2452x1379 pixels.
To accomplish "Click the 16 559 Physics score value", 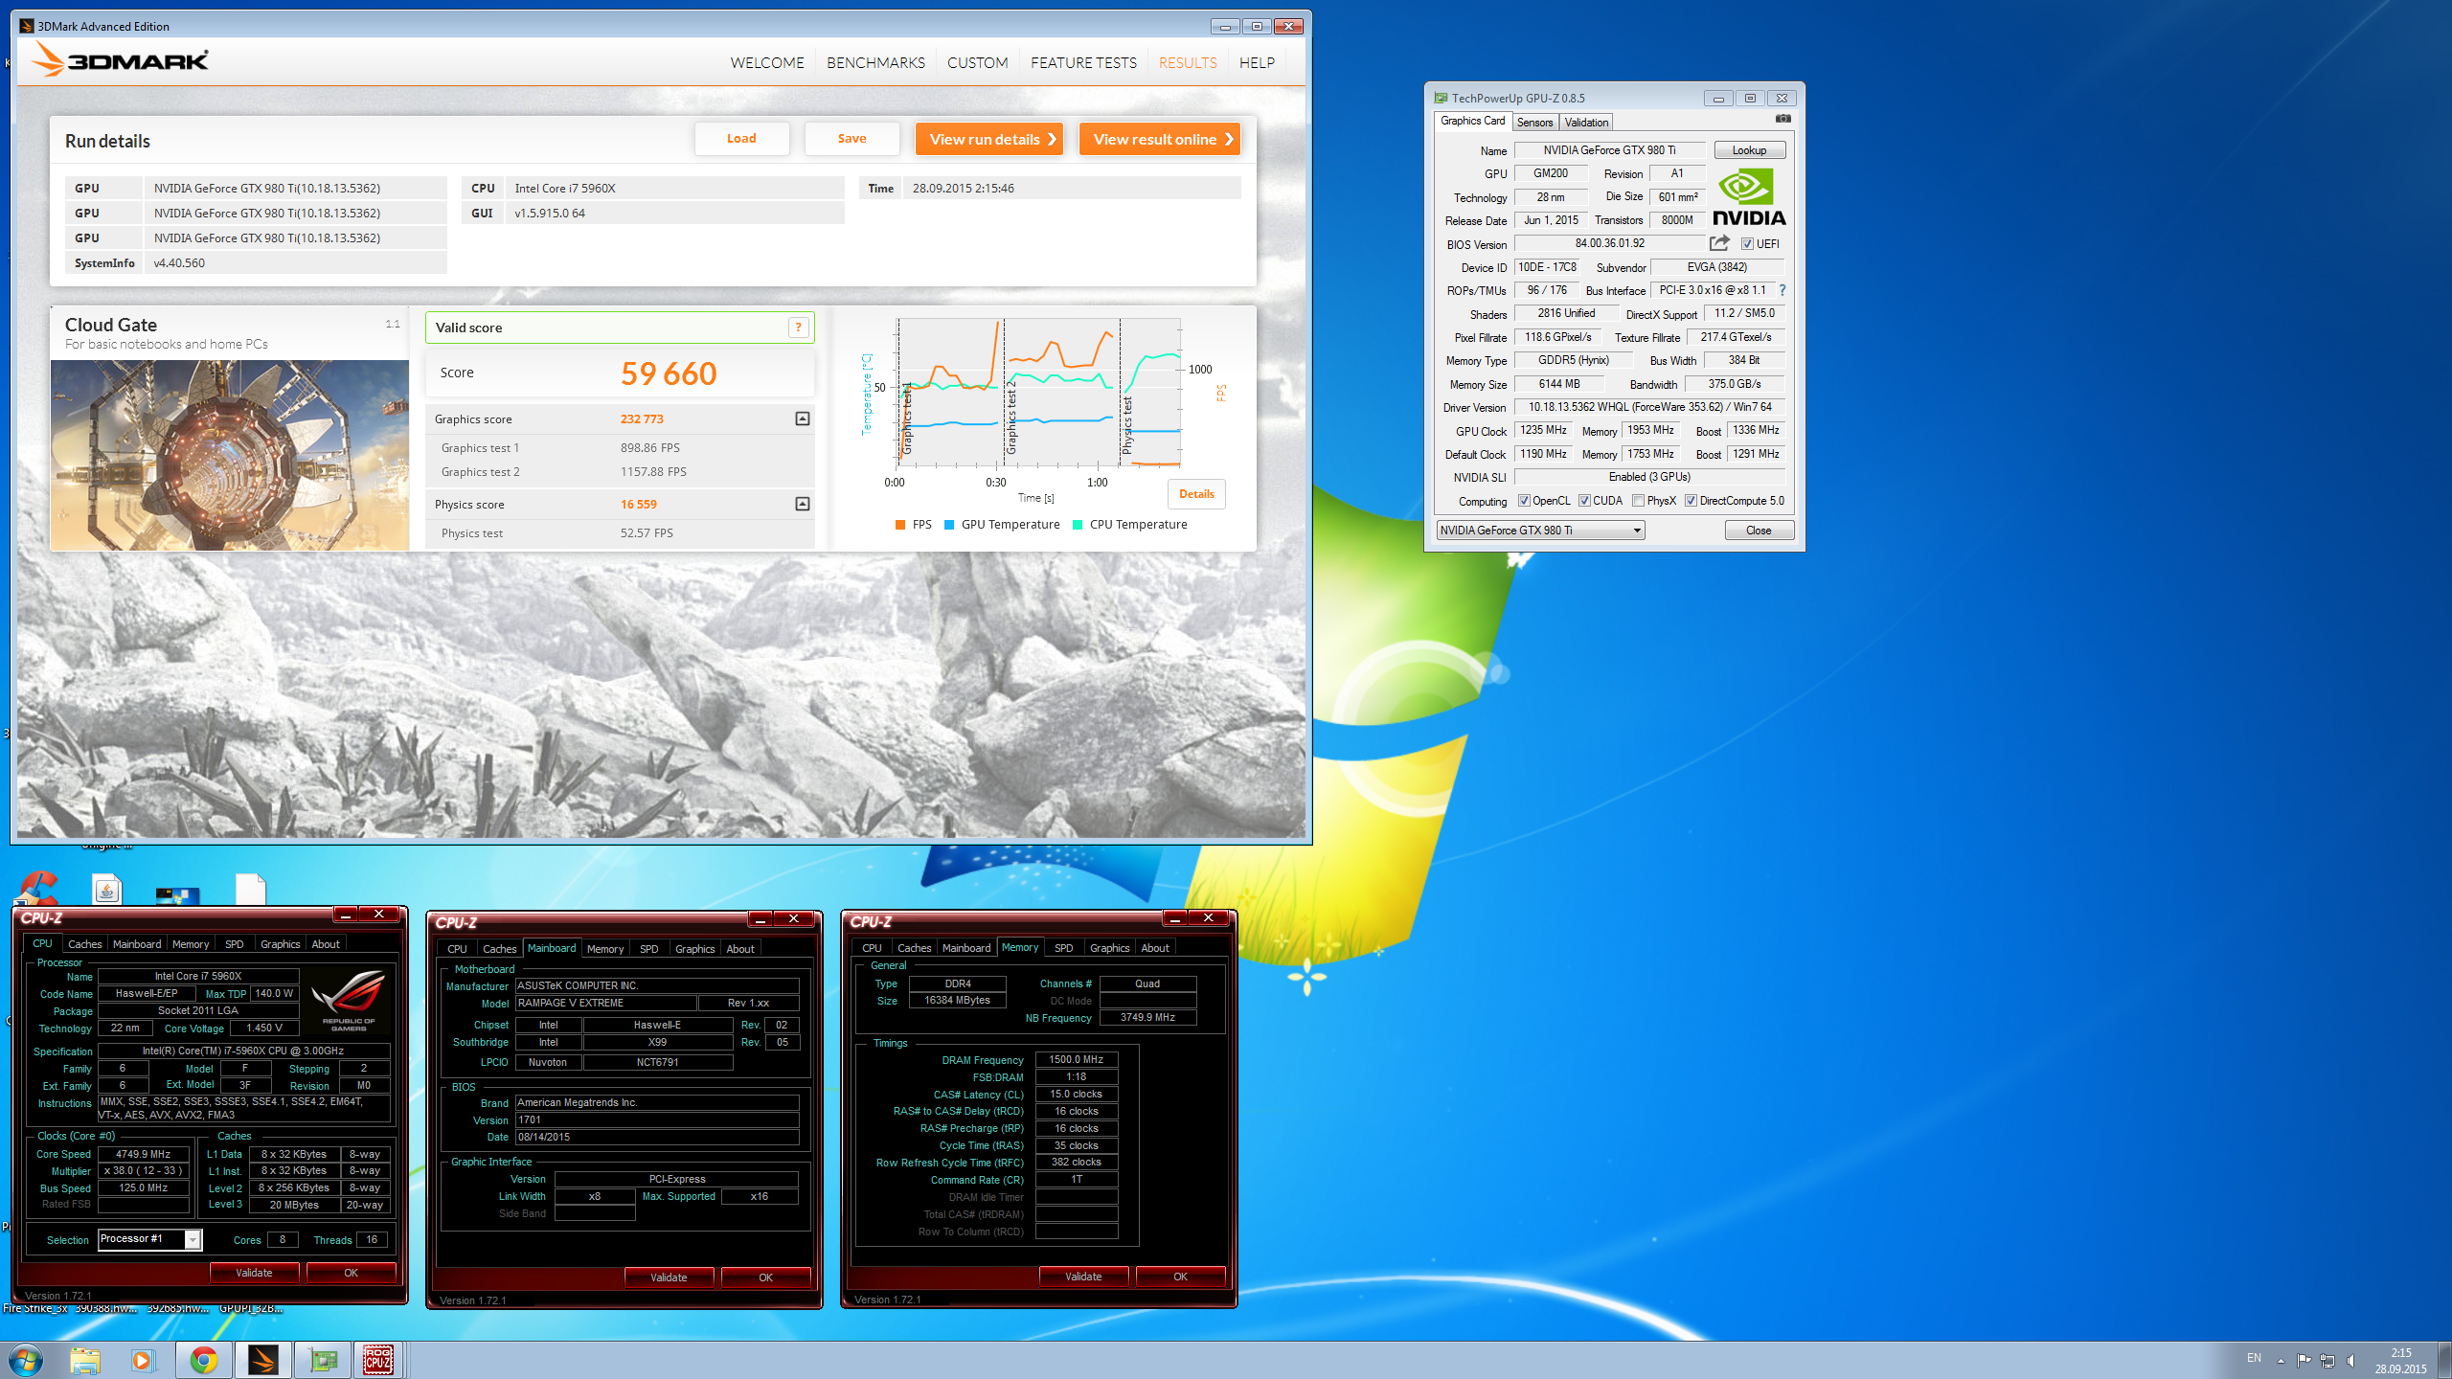I will [x=639, y=504].
